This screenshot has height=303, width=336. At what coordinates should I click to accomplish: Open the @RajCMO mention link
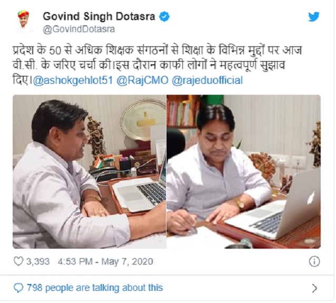pyautogui.click(x=143, y=81)
